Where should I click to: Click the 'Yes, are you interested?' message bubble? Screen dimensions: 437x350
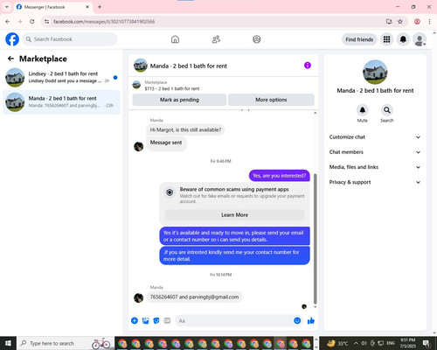point(280,176)
